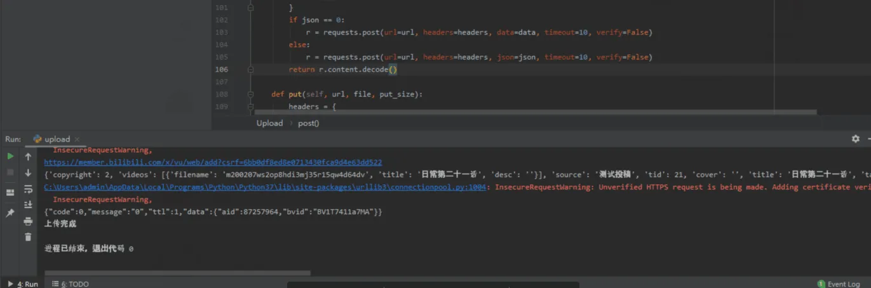
Task: Open the 6: TODO tool window tab
Action: [x=70, y=284]
